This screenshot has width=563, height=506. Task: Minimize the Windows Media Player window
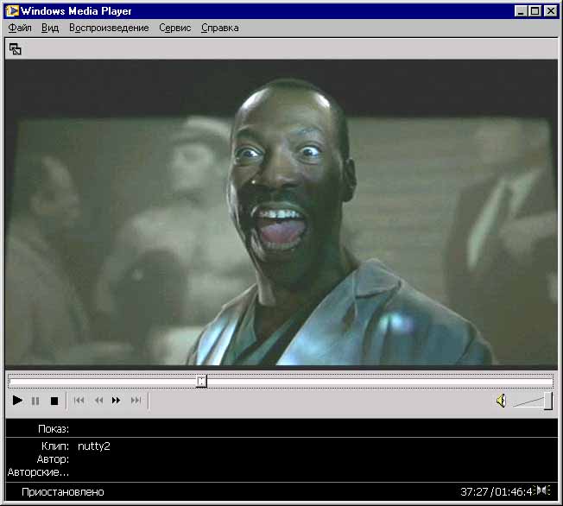520,11
